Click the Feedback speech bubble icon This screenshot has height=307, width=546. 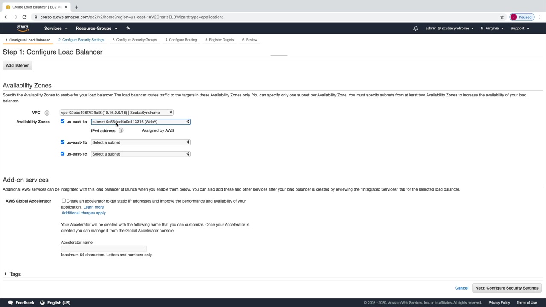point(10,303)
